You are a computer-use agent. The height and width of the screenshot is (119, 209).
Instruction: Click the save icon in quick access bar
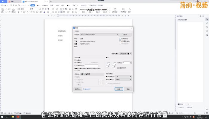[11, 5]
